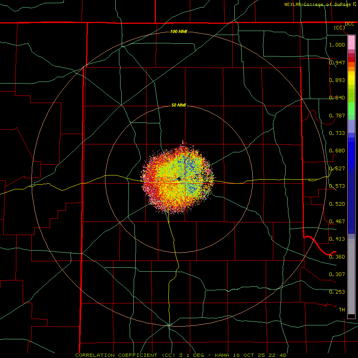Click the 0.573 legend value
358x358 pixels.
[337, 186]
